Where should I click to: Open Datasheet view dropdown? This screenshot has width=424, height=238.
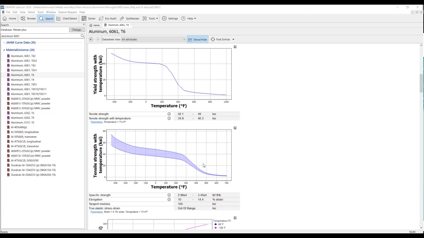pyautogui.click(x=153, y=39)
